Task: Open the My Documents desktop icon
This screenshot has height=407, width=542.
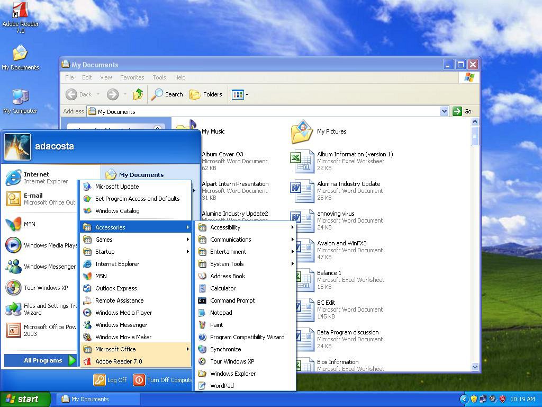Action: (20, 57)
